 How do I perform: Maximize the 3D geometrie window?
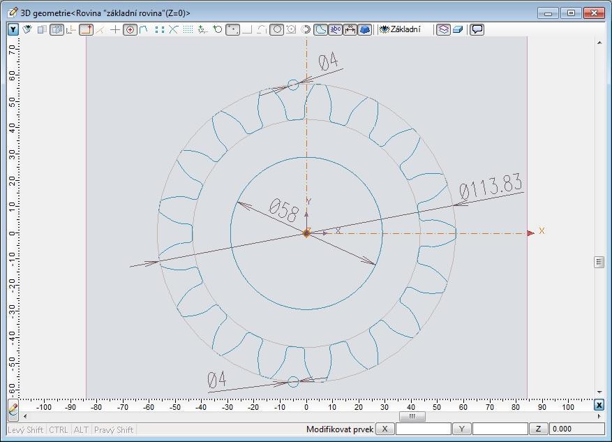(x=571, y=13)
